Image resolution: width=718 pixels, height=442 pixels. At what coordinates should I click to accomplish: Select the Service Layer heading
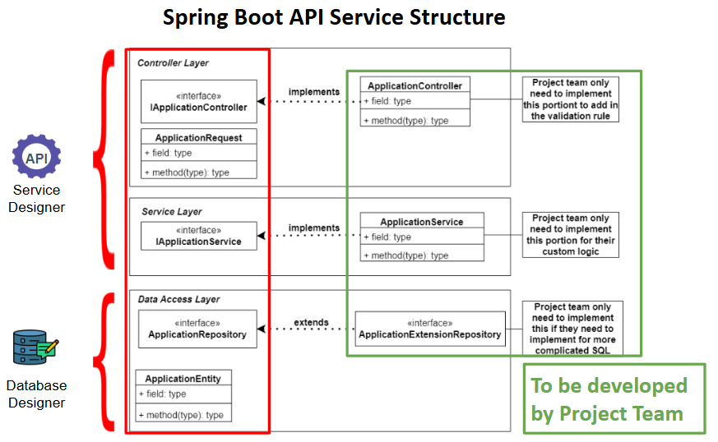172,212
